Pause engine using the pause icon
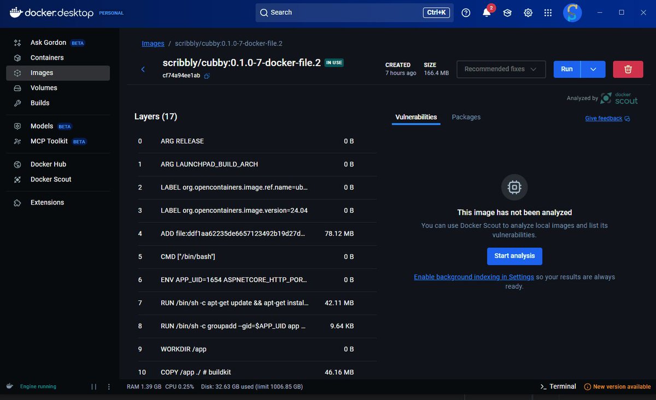The image size is (656, 400). [94, 387]
